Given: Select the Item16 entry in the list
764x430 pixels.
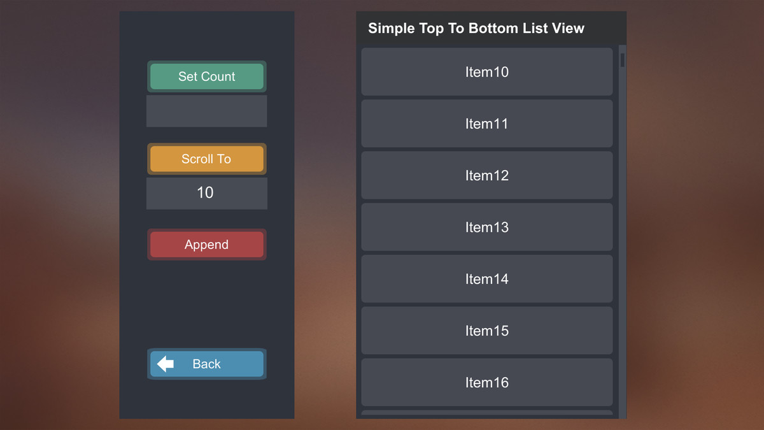Looking at the screenshot, I should [486, 382].
